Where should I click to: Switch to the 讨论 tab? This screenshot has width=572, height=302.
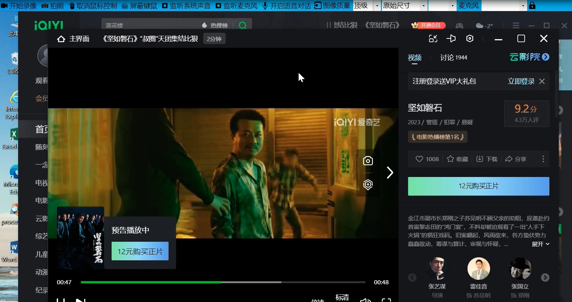(x=448, y=57)
